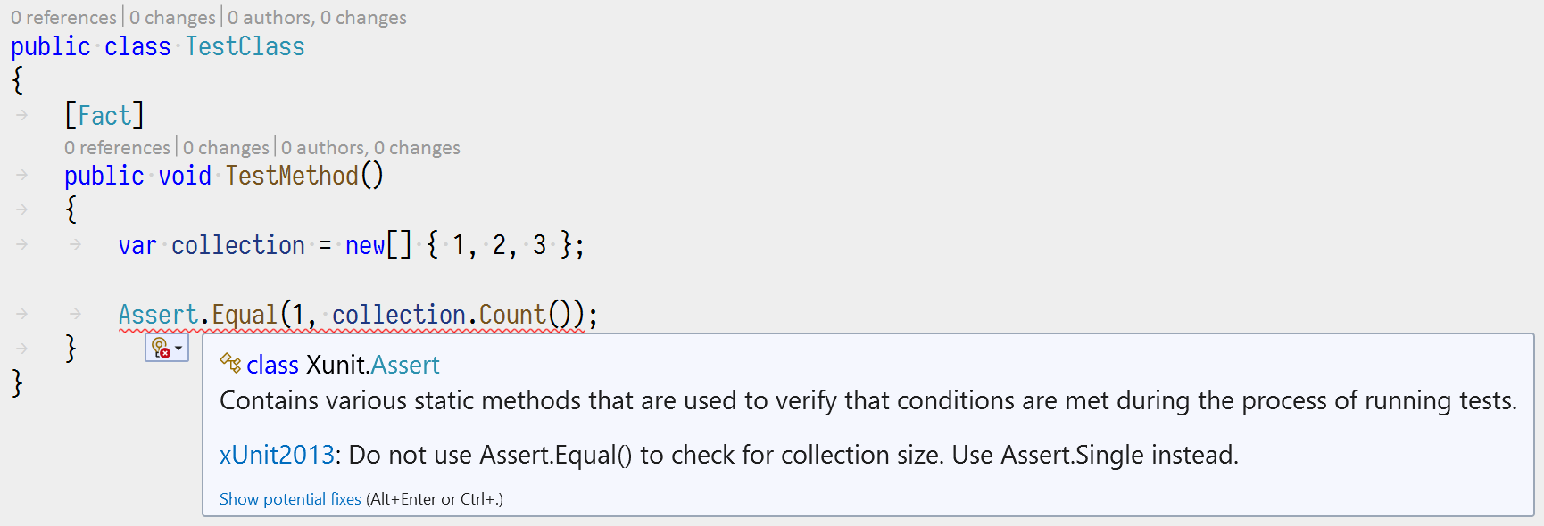Click 0 authors, 0 changes above TestMethod

(369, 147)
